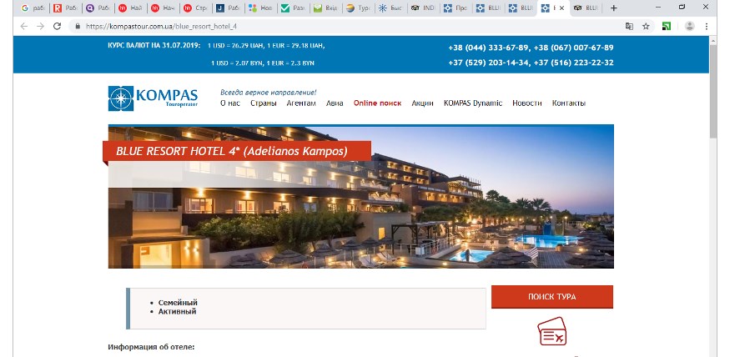Click the browser back arrow
Screen dimensions: 745x357
23,27
